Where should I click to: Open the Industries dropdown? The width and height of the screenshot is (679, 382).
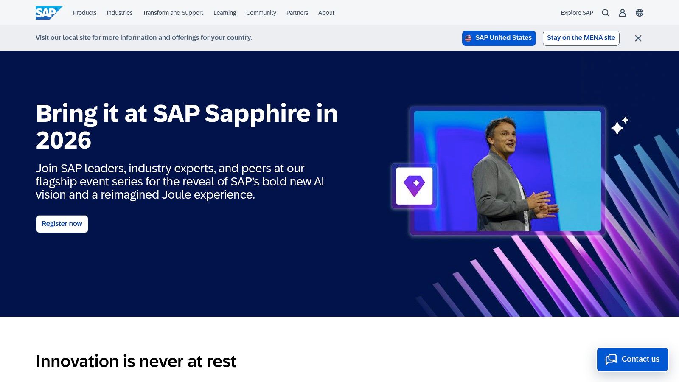click(119, 13)
